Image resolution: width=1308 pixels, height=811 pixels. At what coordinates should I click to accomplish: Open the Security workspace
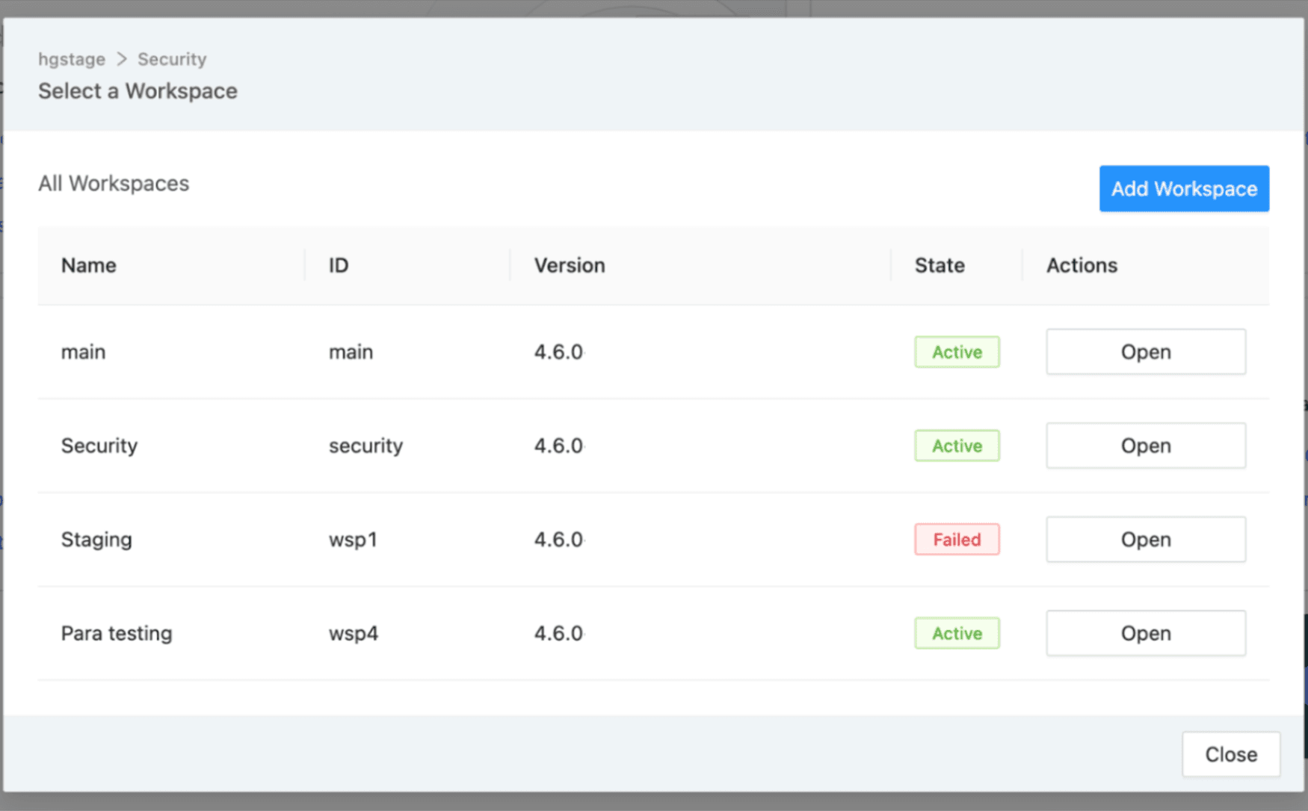point(1145,445)
